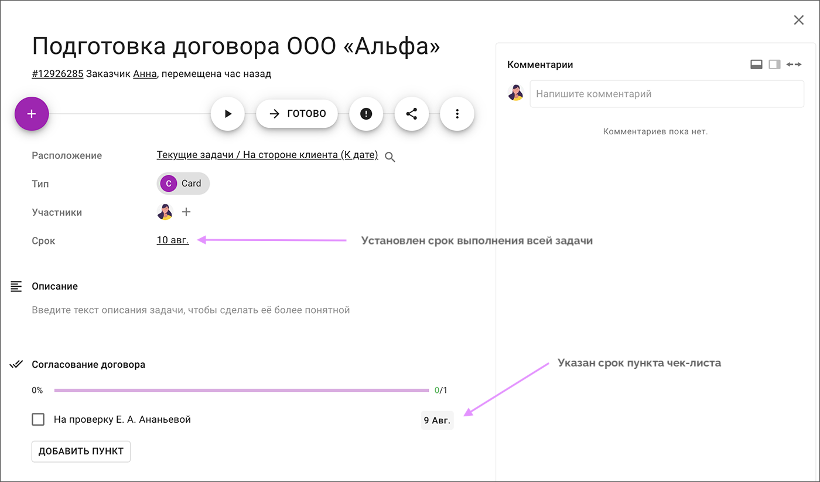Check the item На проверку Е. А. Ананьевой

point(38,419)
